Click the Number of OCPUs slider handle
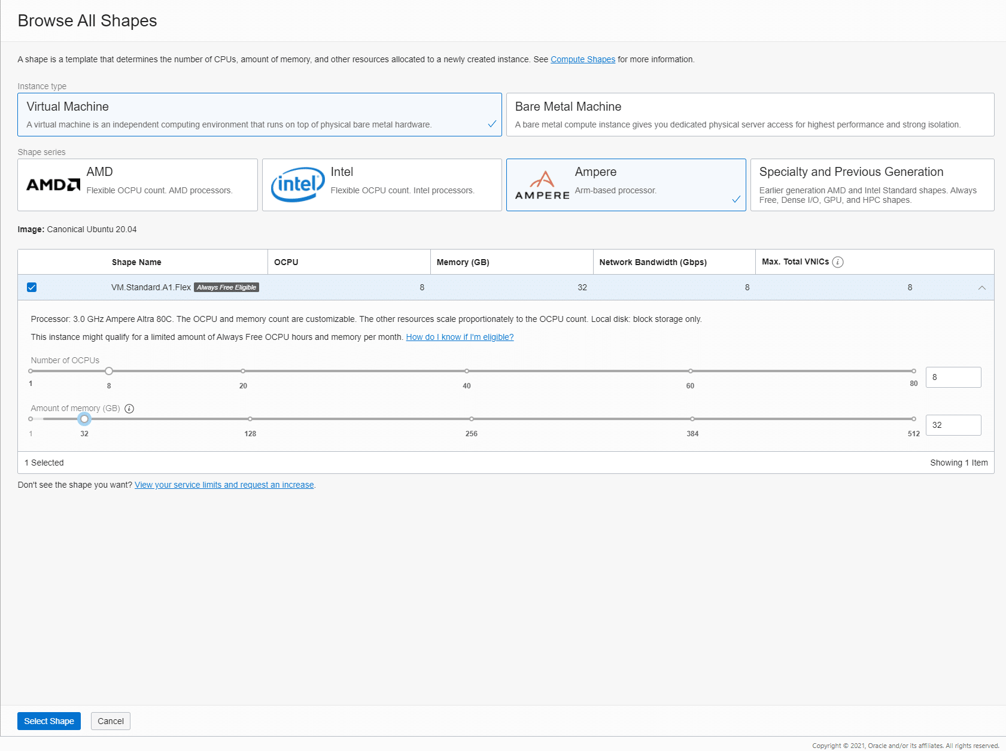 point(109,371)
